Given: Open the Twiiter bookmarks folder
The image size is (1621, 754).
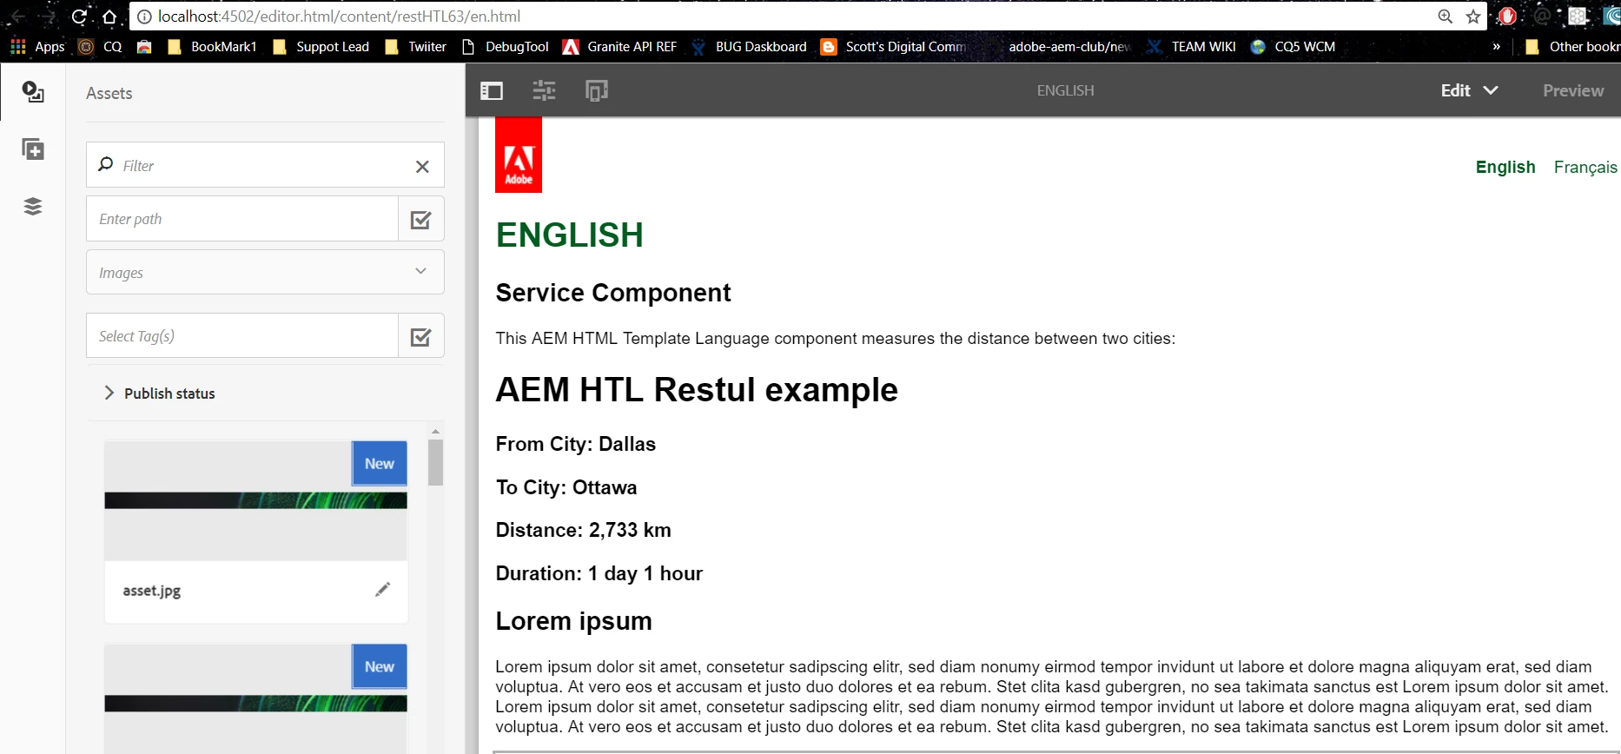Looking at the screenshot, I should pos(416,47).
